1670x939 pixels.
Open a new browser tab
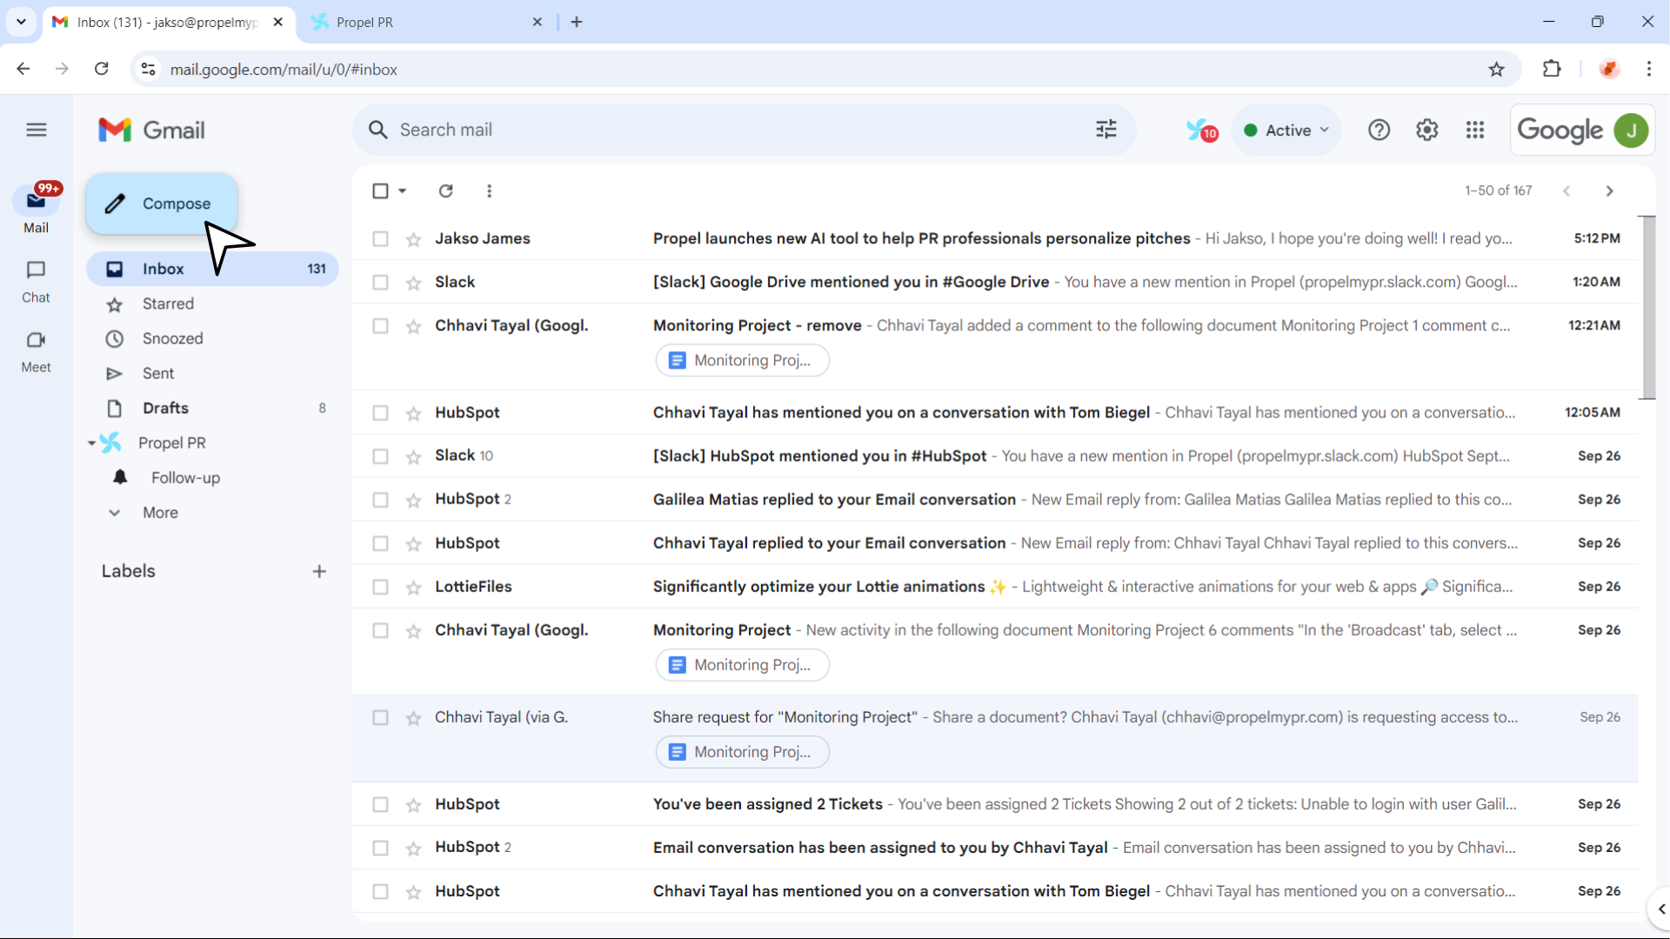pos(577,22)
